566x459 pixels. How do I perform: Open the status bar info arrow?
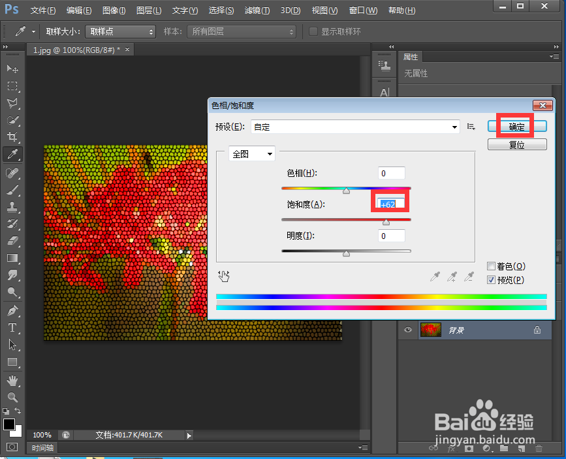(189, 435)
